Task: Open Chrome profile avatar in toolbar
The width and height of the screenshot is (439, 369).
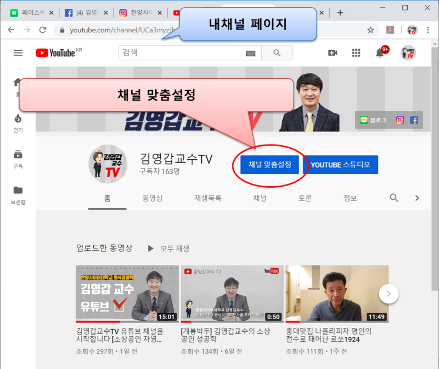Action: 412,30
